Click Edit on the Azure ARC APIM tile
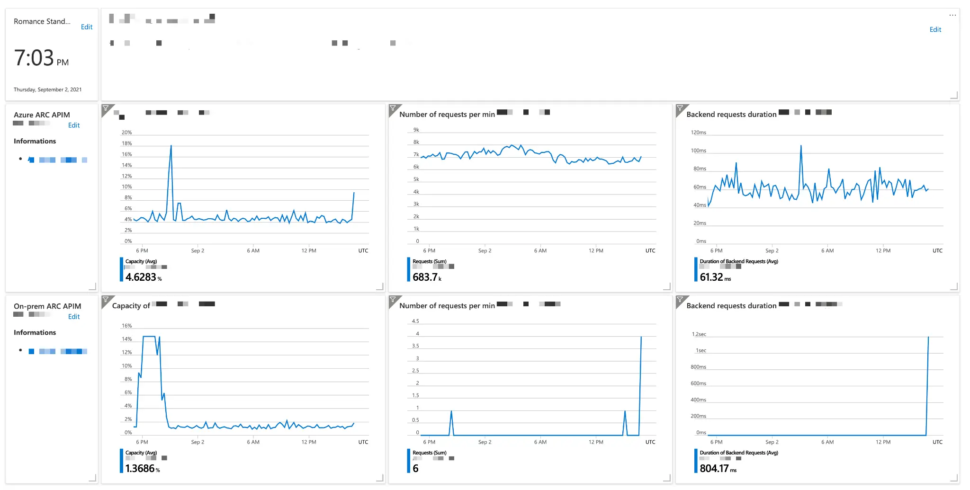This screenshot has height=490, width=970. tap(74, 125)
